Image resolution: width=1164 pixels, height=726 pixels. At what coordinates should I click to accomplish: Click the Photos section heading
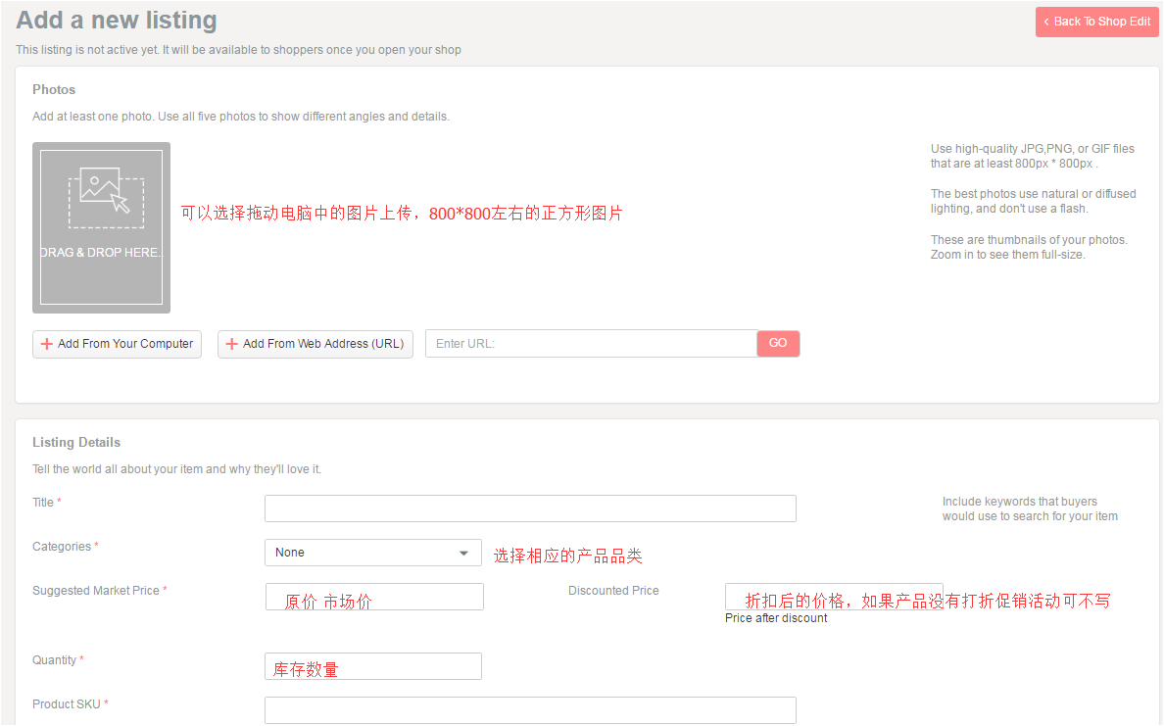point(54,89)
